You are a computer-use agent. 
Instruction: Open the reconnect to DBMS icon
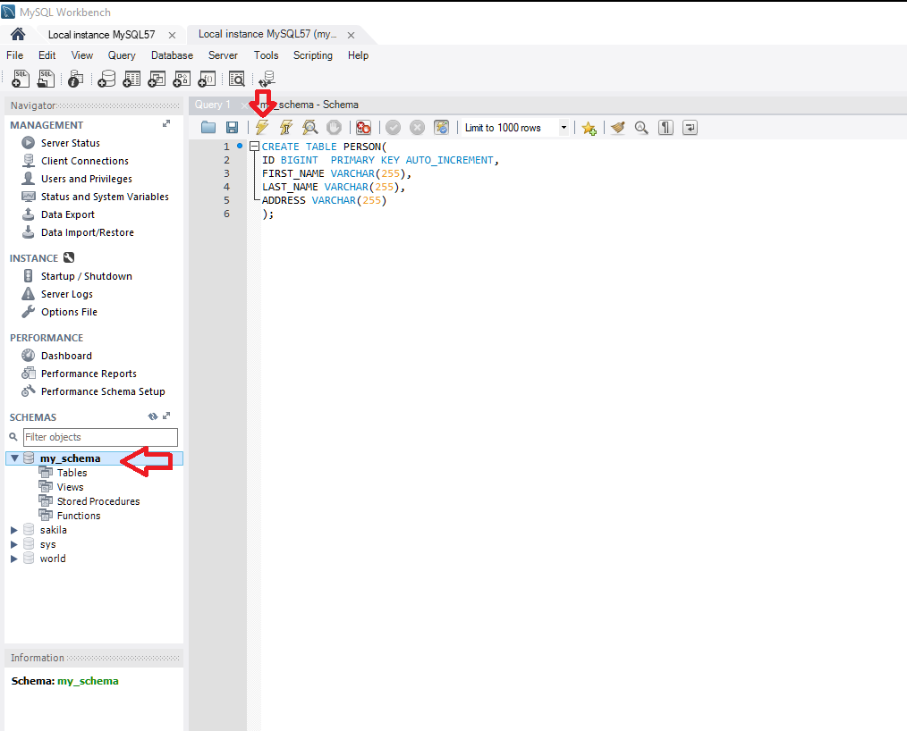[x=267, y=80]
